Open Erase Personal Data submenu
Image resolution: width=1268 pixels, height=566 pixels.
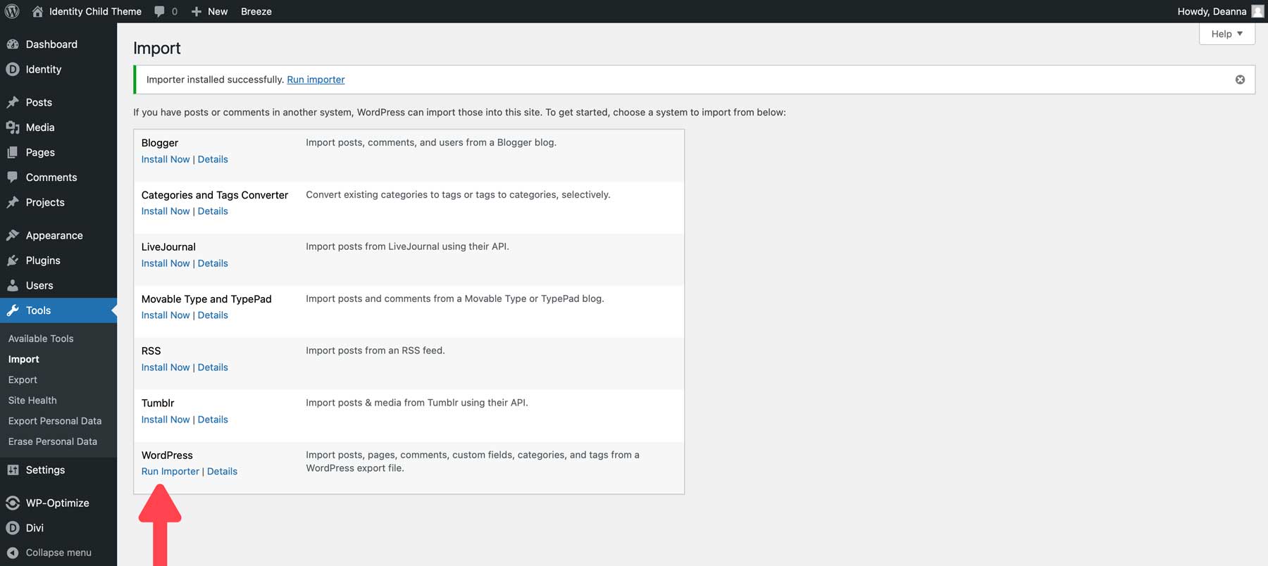coord(53,441)
